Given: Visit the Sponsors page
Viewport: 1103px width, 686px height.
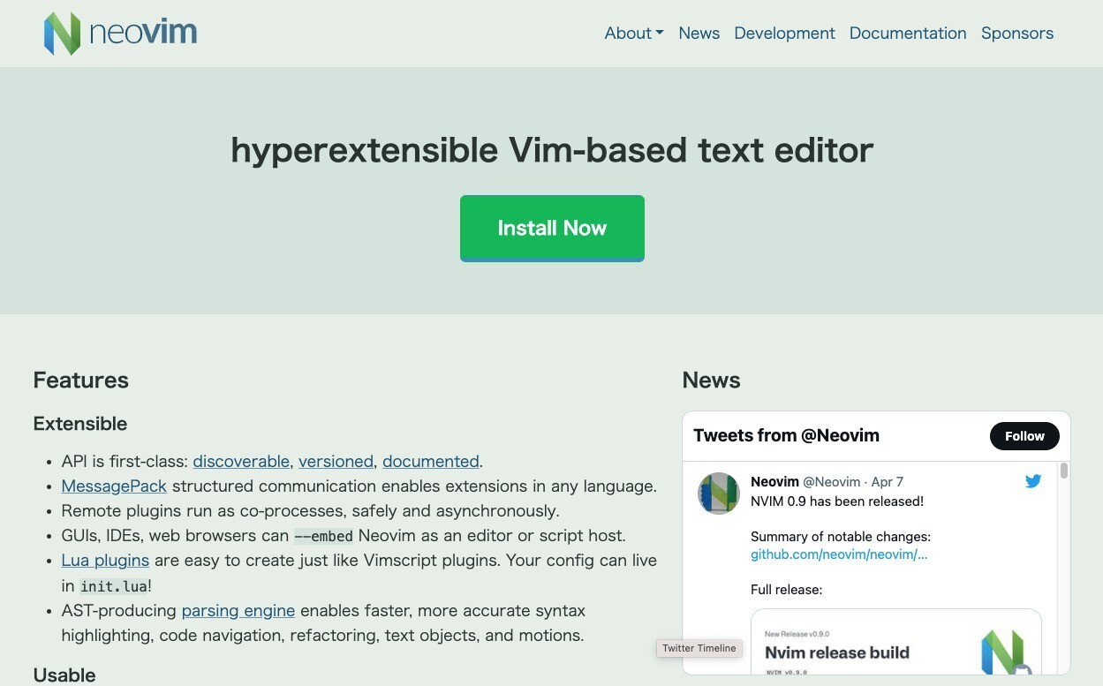Looking at the screenshot, I should click(1017, 33).
